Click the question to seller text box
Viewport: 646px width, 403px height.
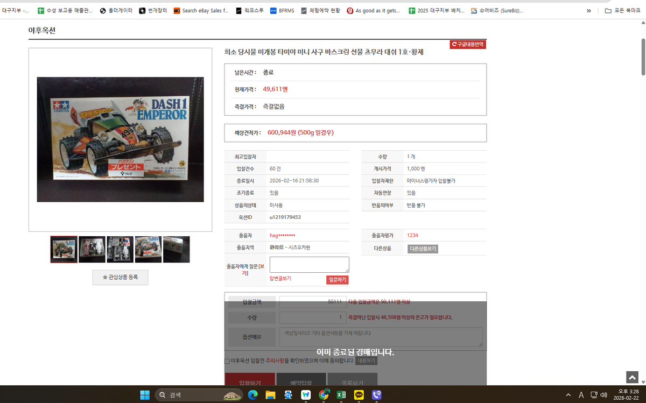point(310,265)
